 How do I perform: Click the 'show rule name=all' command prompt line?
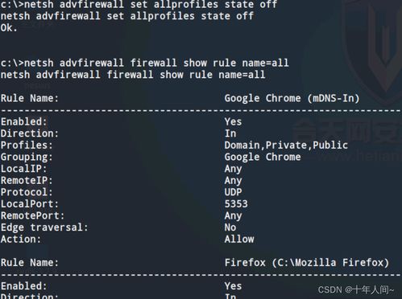tap(144, 63)
